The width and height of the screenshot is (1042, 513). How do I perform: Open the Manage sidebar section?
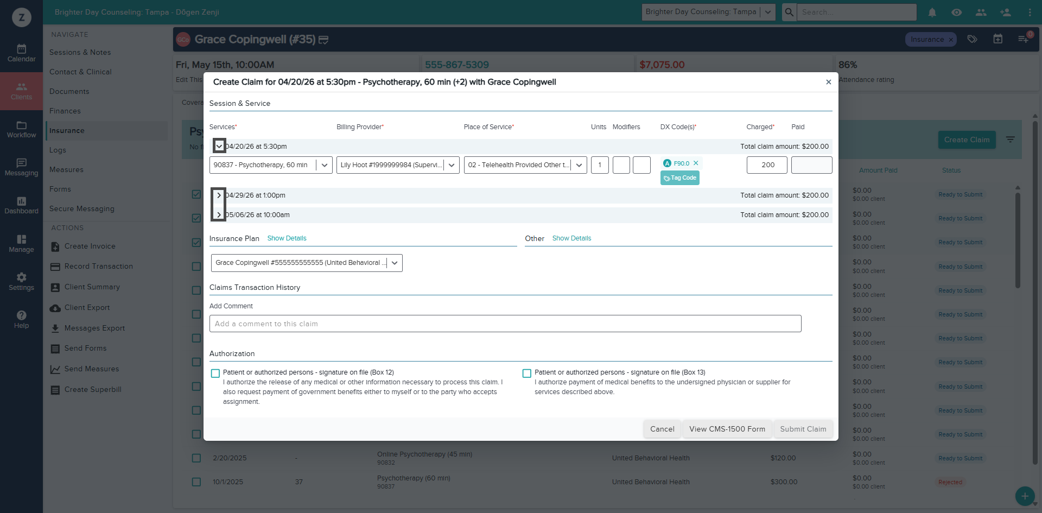click(21, 244)
